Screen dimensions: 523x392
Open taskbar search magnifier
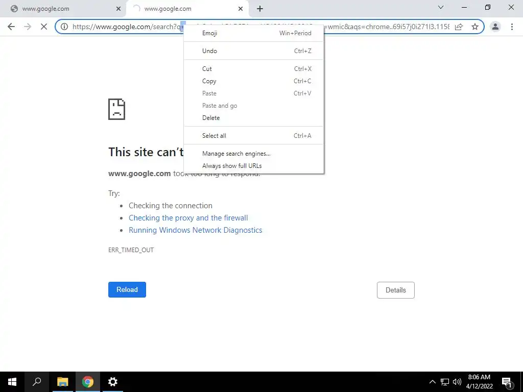37,382
